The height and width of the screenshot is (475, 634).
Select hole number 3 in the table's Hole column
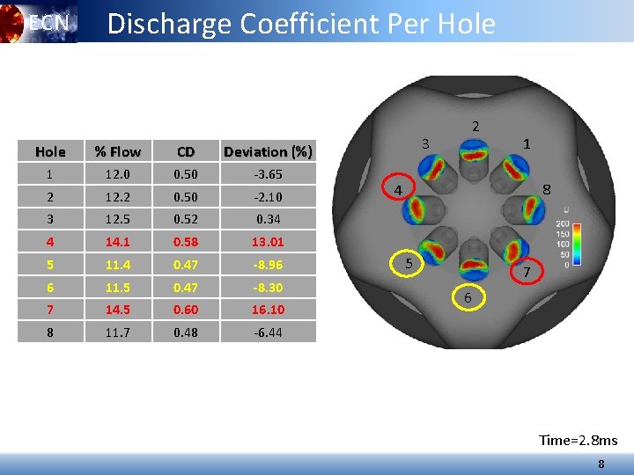tap(49, 219)
